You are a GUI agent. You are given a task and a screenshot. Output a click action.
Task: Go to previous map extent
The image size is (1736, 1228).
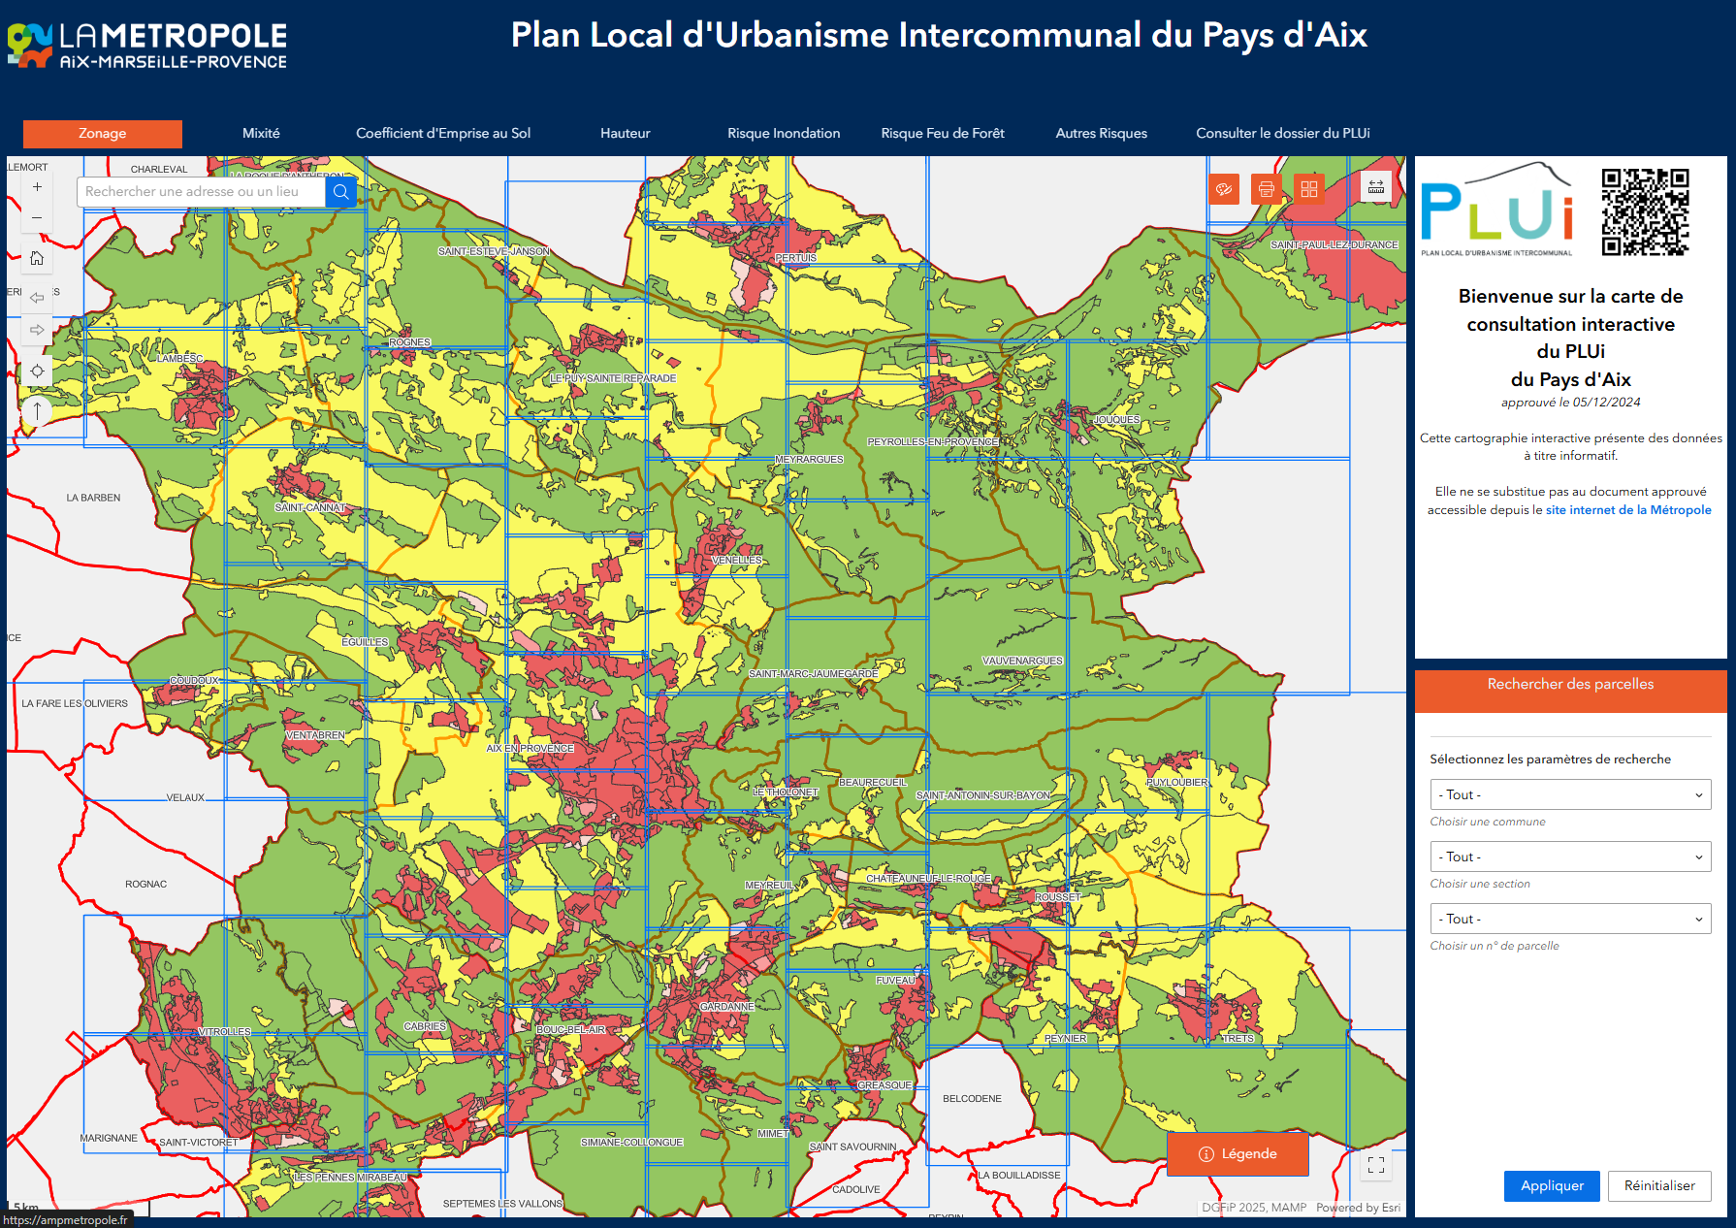tap(37, 298)
